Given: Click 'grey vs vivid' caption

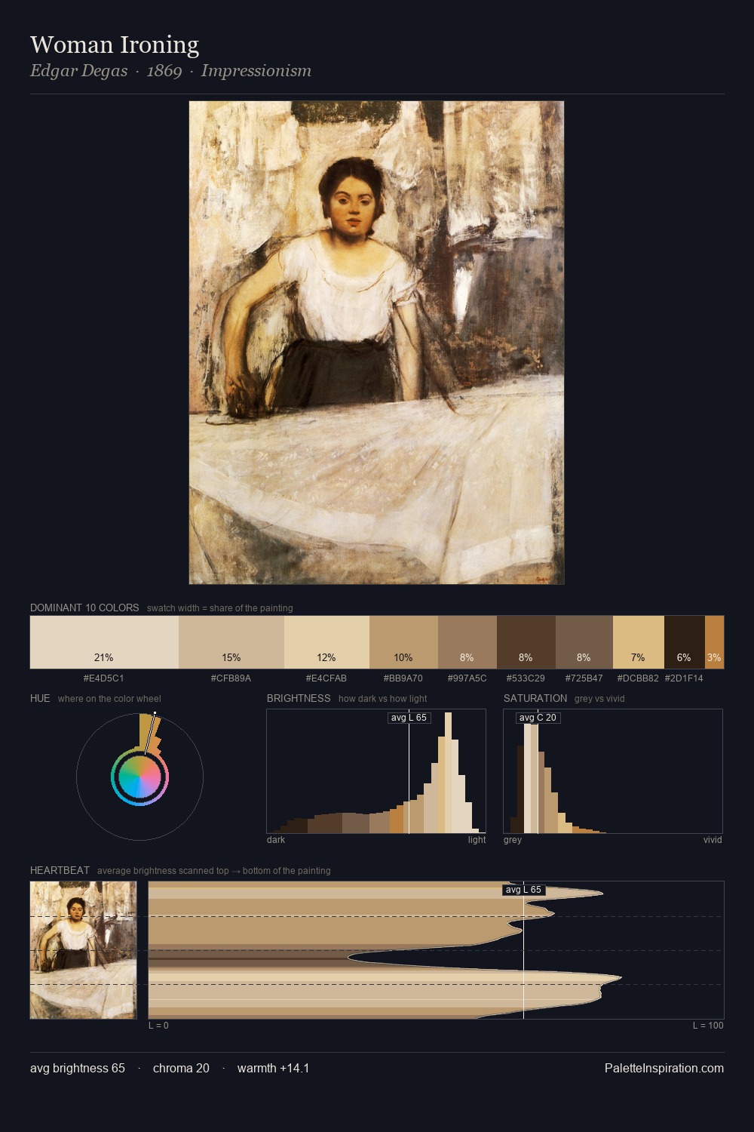Looking at the screenshot, I should pos(599,699).
